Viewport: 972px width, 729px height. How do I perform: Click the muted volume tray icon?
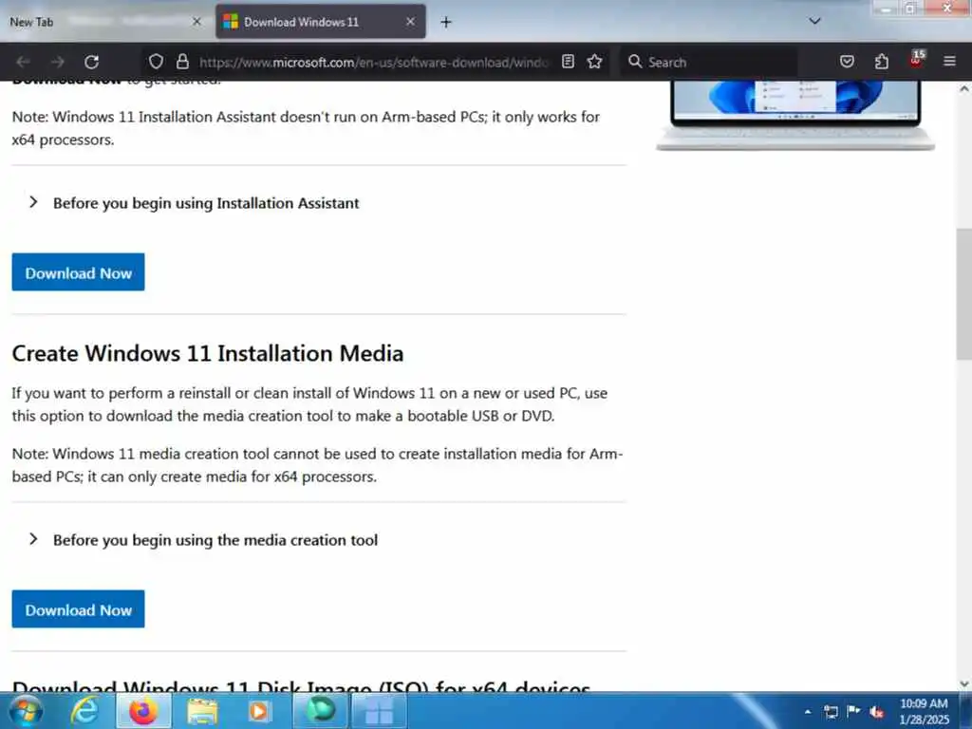876,712
